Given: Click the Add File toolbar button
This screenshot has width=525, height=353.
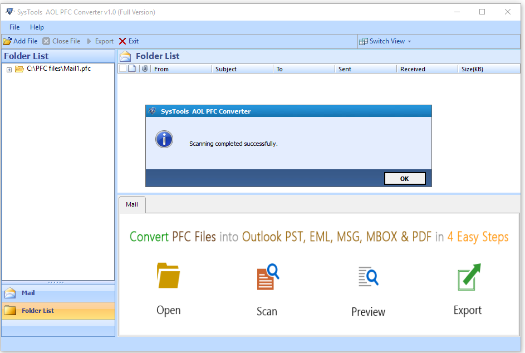Looking at the screenshot, I should coord(21,41).
